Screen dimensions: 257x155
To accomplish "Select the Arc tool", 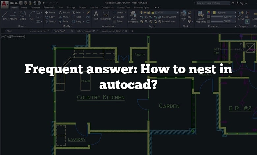I will 32,15.
